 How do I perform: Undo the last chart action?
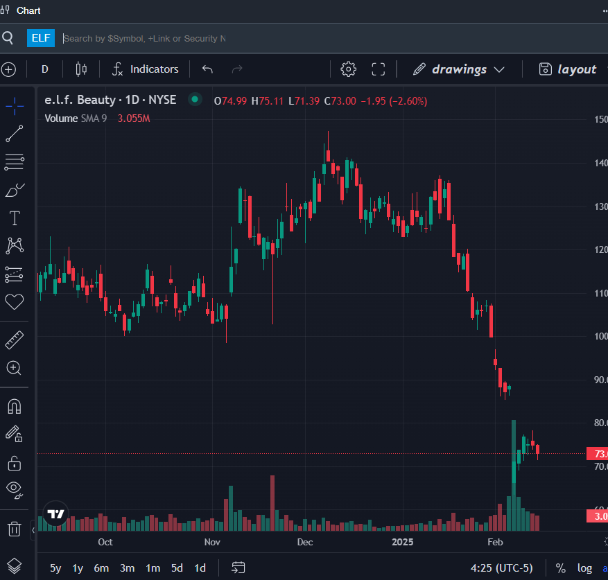point(207,69)
